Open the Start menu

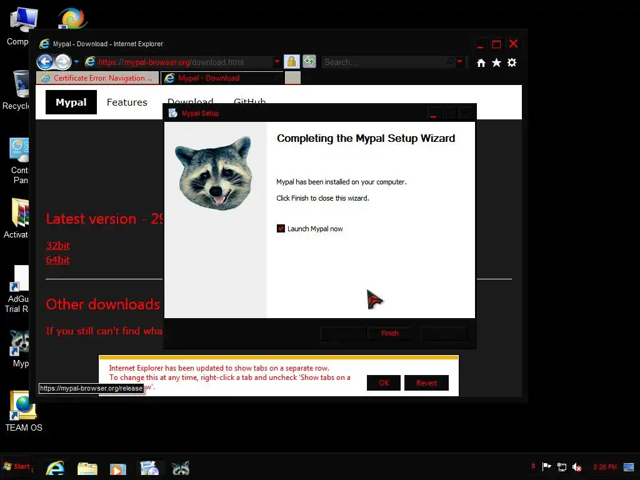coord(17,466)
